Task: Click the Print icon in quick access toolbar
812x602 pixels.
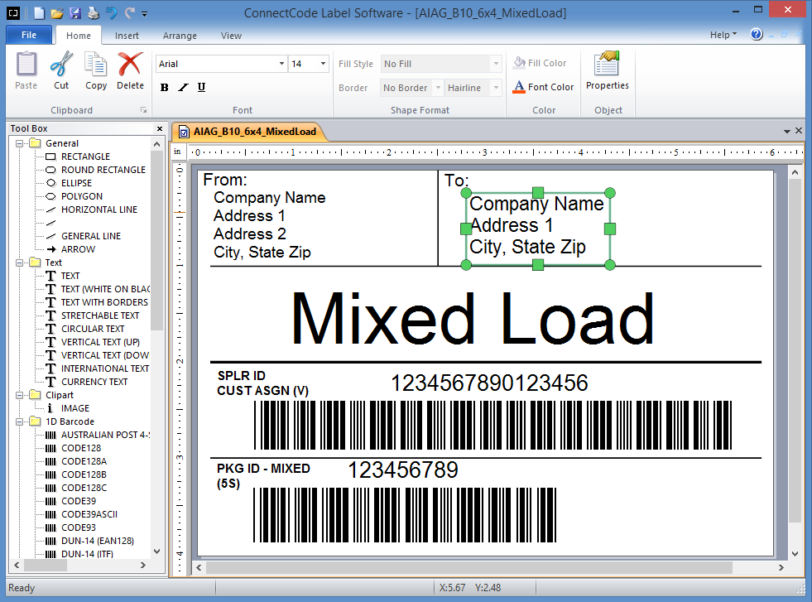Action: pos(94,13)
